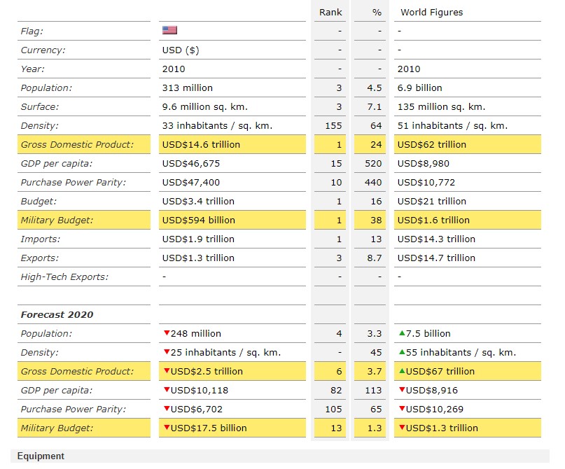
Task: Click red arrow next to USD$6,702
Action: [166, 409]
